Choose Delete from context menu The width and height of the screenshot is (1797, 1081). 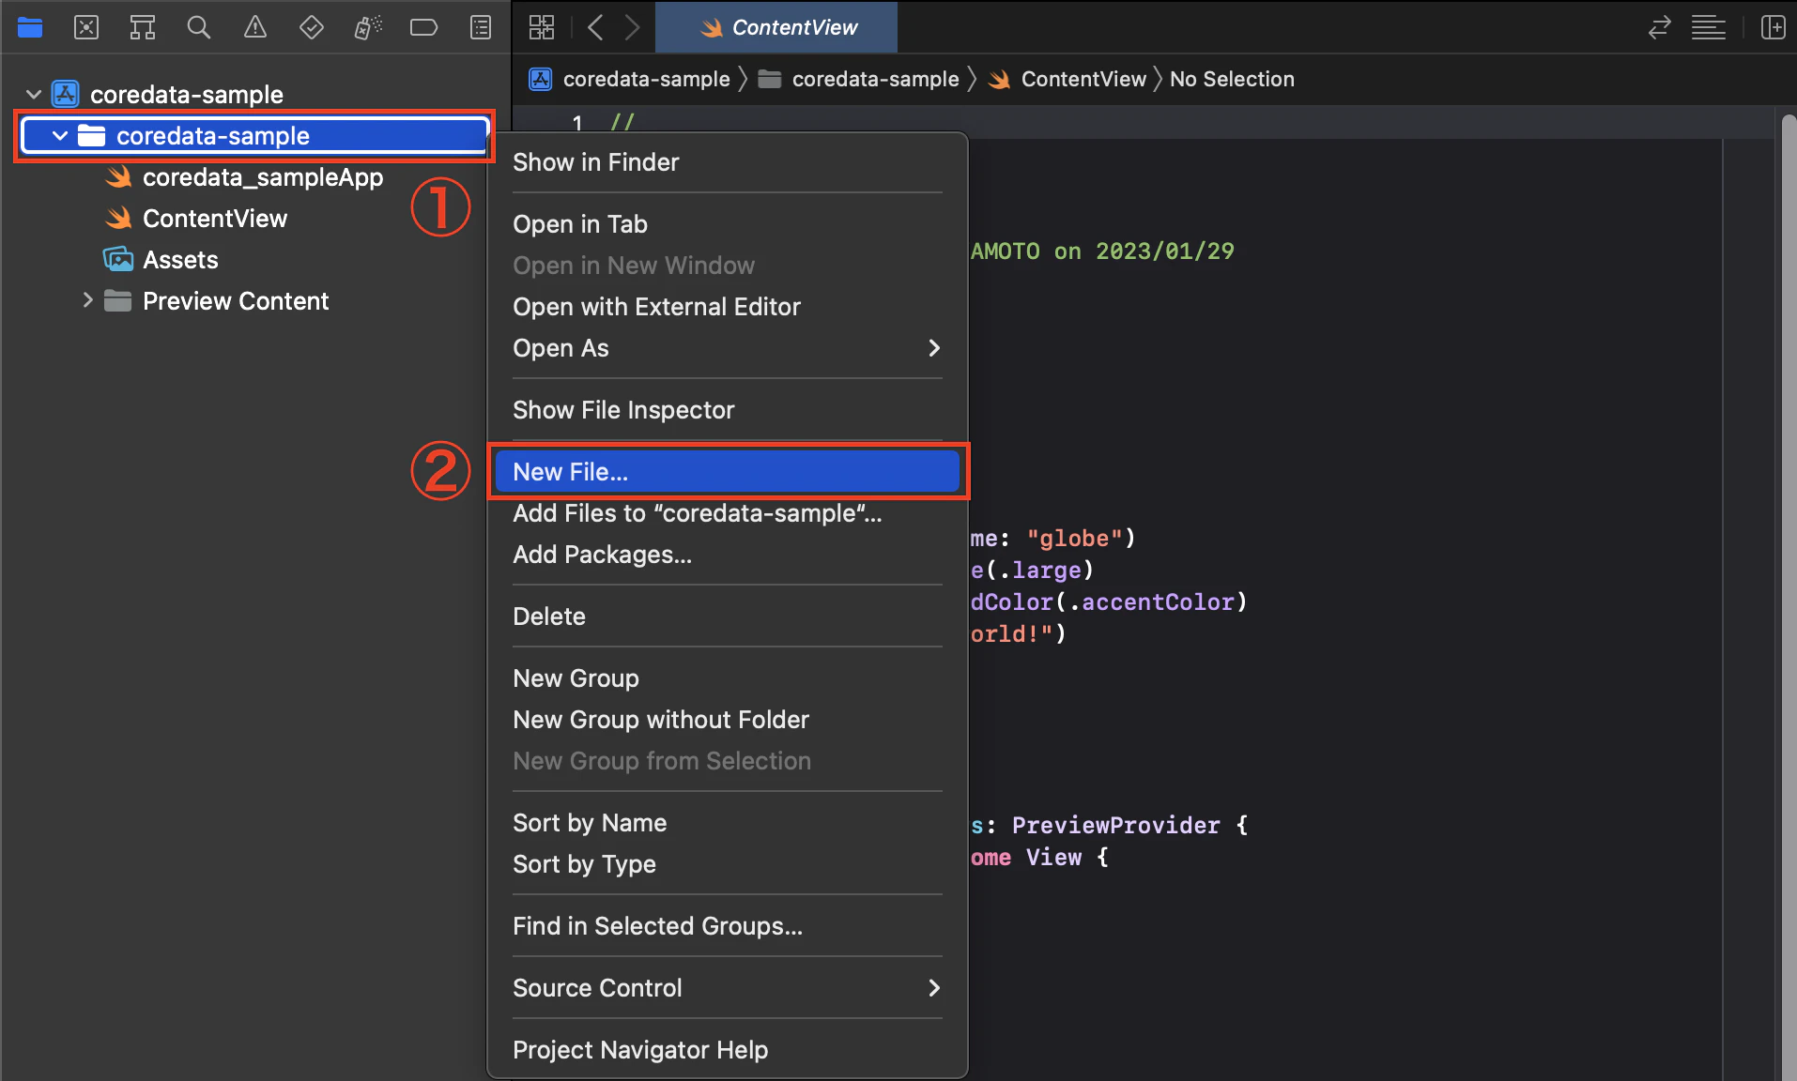coord(727,617)
